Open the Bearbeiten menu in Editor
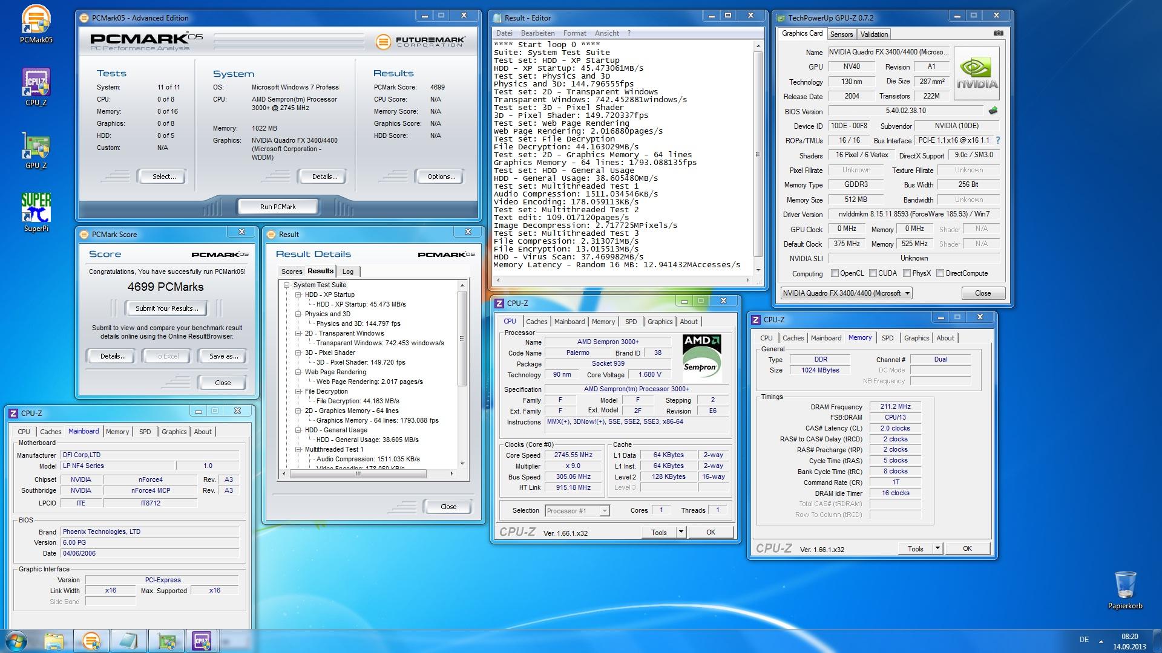The width and height of the screenshot is (1162, 653). coord(537,33)
